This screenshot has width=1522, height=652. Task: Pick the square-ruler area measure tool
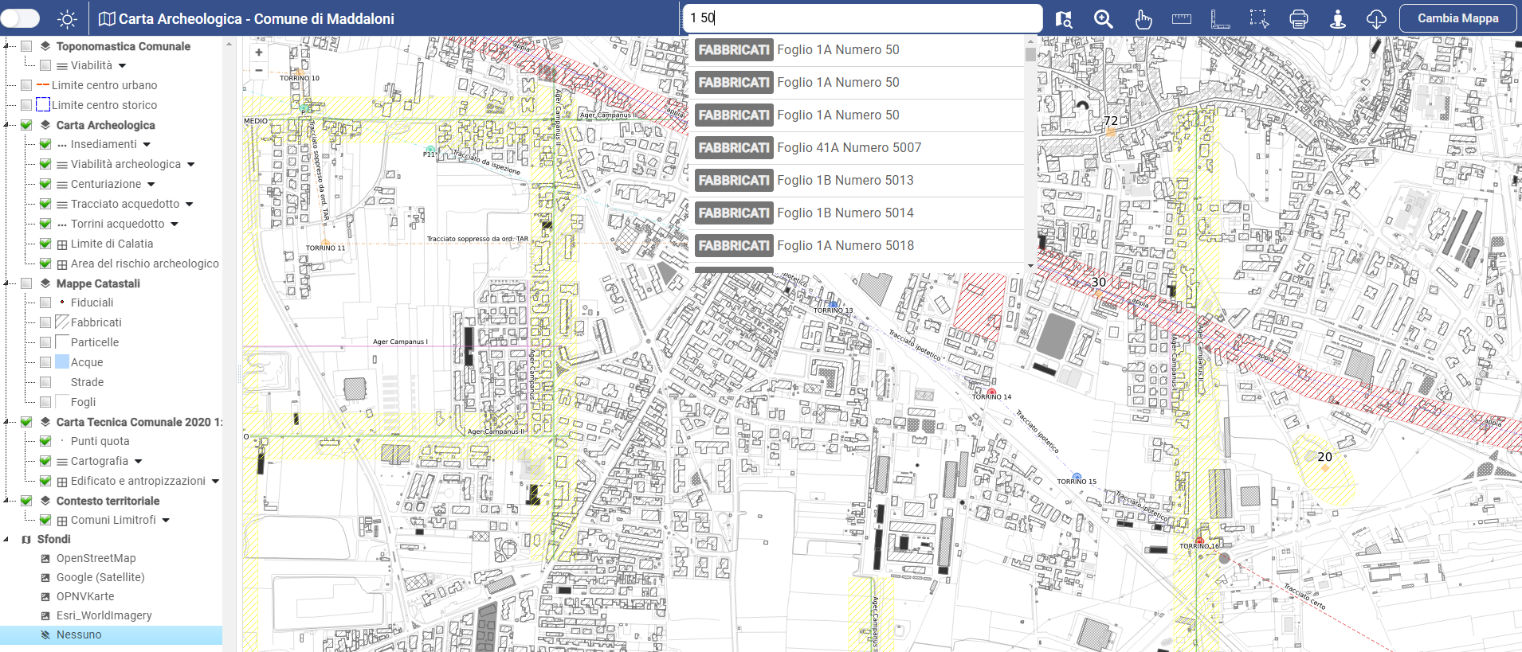[x=1220, y=19]
